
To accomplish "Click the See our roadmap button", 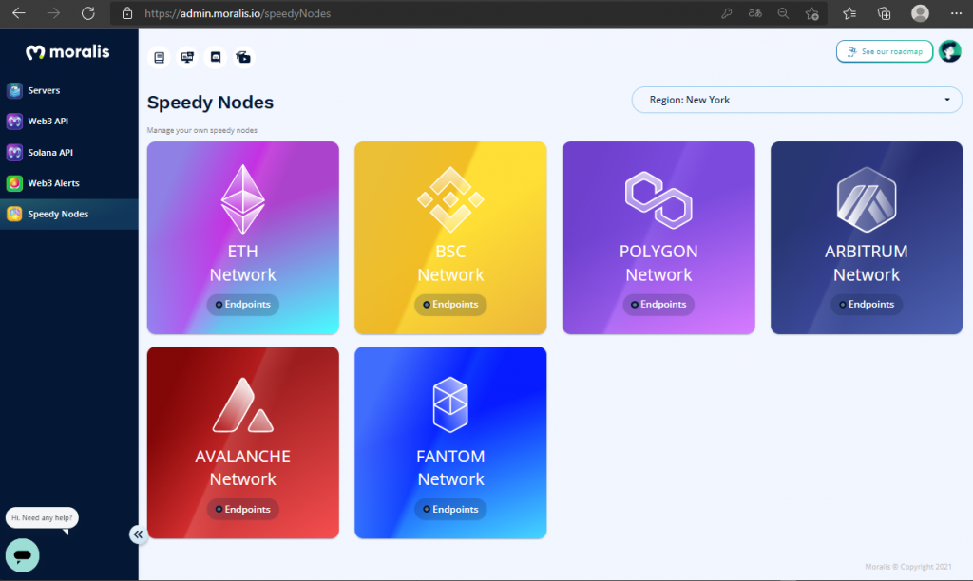I will coord(884,51).
